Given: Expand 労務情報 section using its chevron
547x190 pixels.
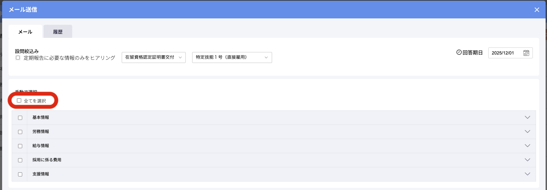Looking at the screenshot, I should tap(528, 132).
